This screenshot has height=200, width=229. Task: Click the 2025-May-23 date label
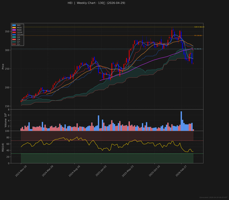tap(128, 171)
